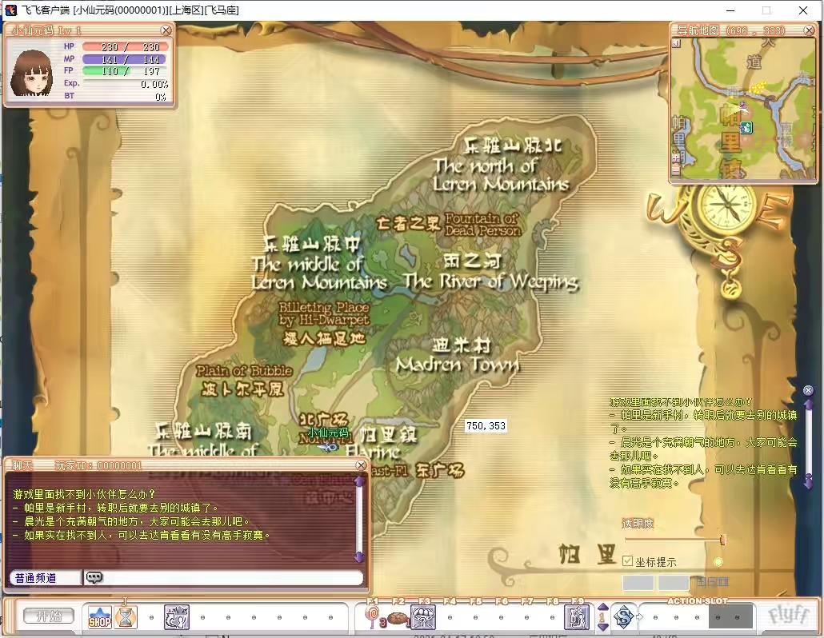Open the emoticon picker beside the chat input
Image resolution: width=824 pixels, height=638 pixels.
(96, 577)
